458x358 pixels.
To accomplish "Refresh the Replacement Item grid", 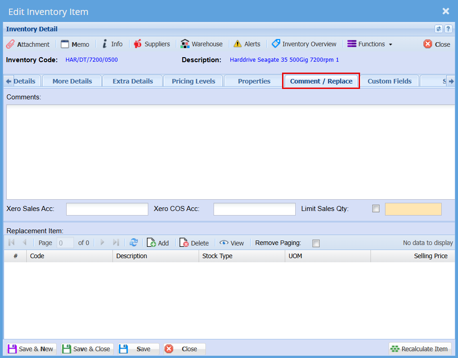I will coord(134,243).
